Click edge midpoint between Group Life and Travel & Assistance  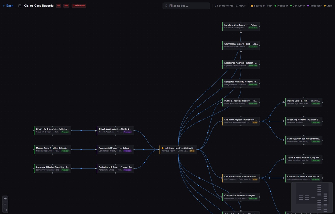click(x=81, y=130)
